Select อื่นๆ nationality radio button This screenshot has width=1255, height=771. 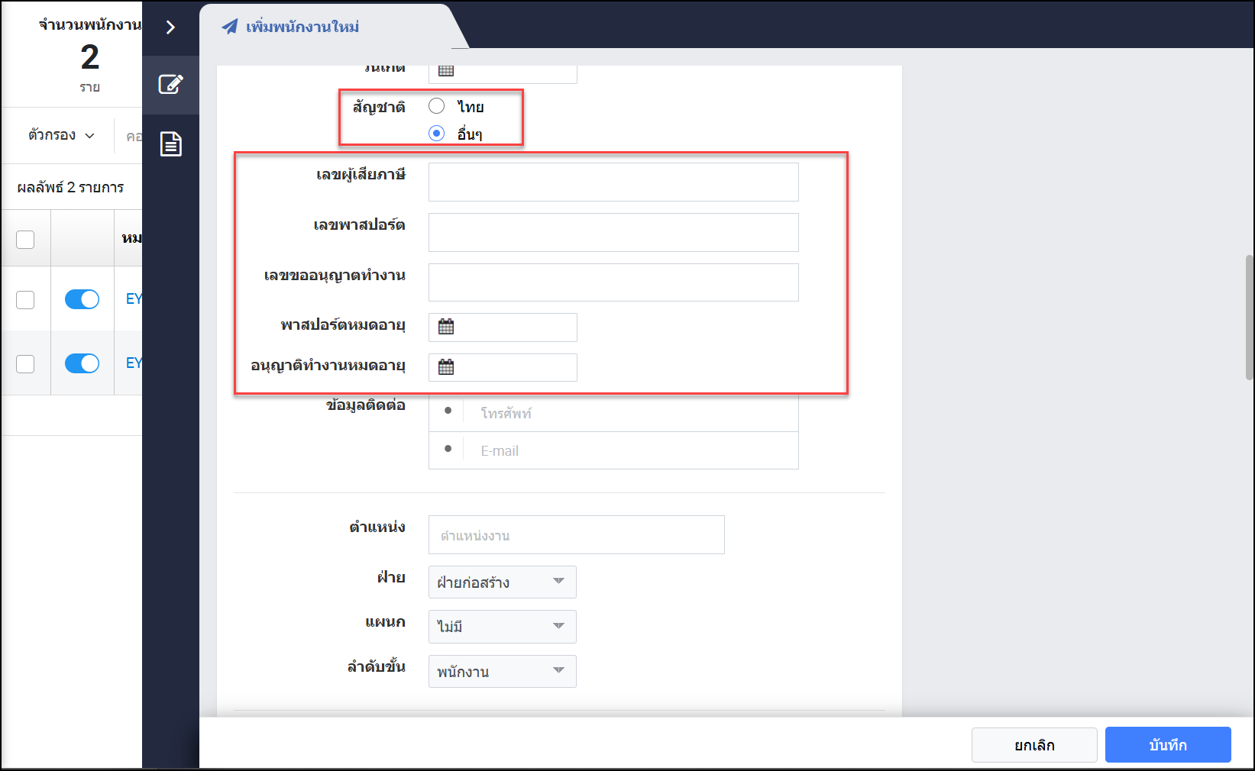(x=437, y=134)
